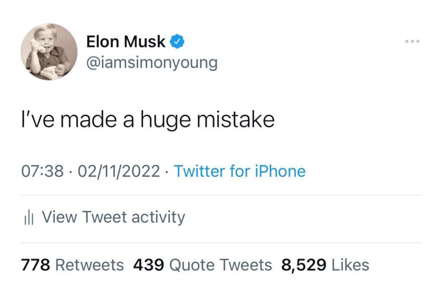Open the @iamsimonyoung handle profile
430x286 pixels.
[x=152, y=62]
